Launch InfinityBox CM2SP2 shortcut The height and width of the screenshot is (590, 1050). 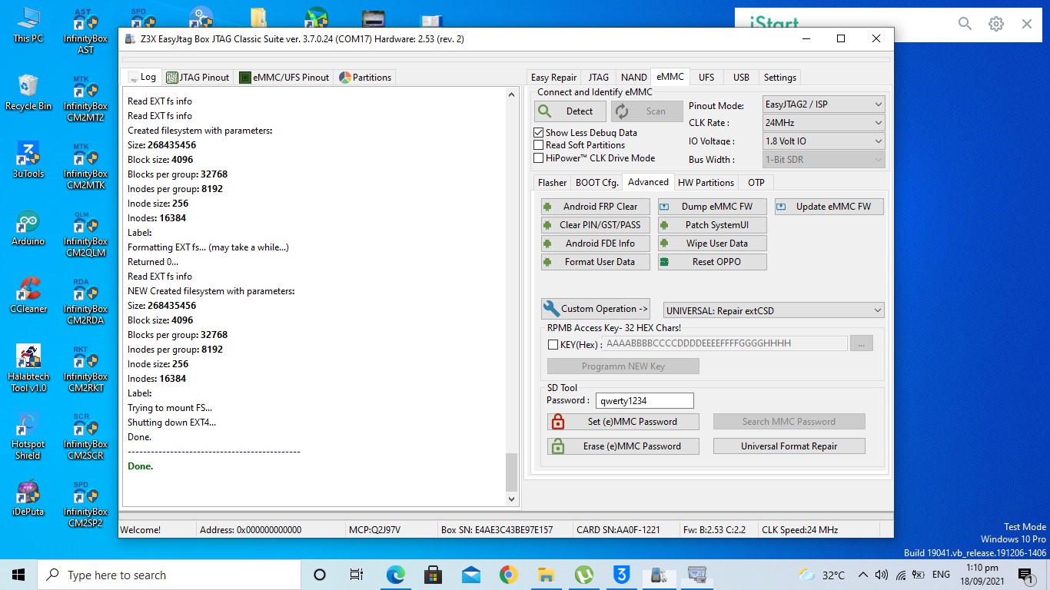(x=85, y=504)
